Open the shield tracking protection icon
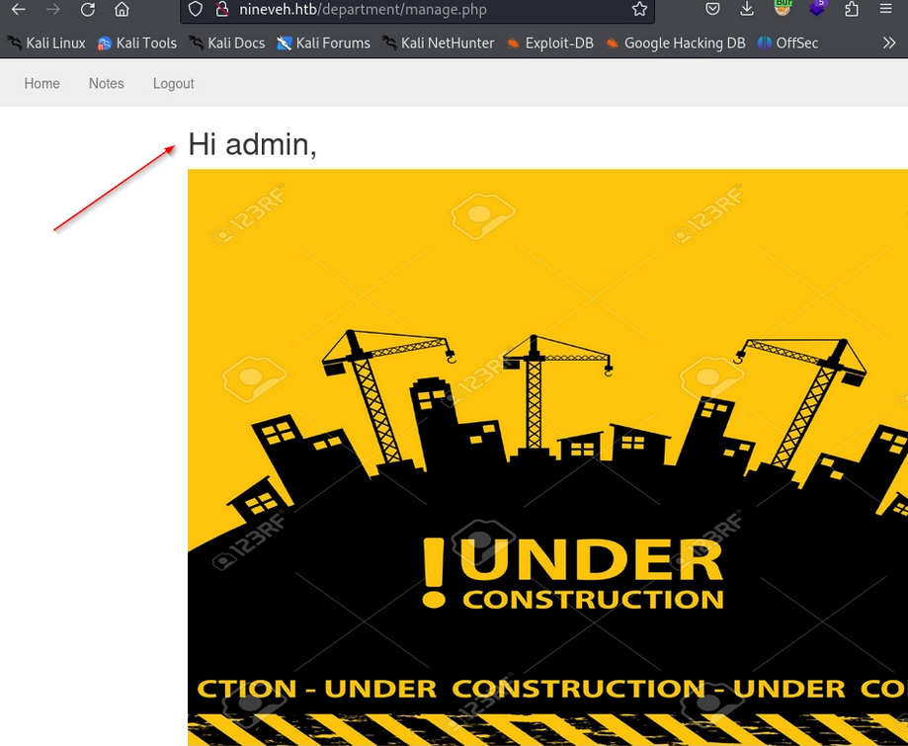 195,10
